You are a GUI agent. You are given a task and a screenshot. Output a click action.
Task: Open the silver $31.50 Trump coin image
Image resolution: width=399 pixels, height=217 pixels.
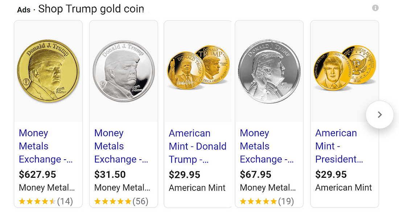124,71
